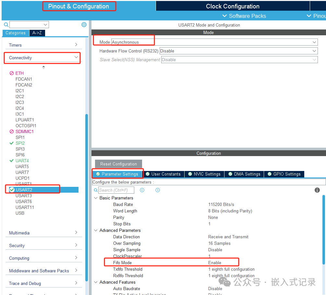Click Data Direction Receive and Transmit value
The image size is (326, 295).
pyautogui.click(x=228, y=237)
